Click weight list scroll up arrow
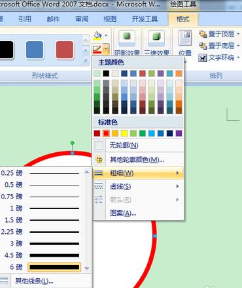 point(87,172)
